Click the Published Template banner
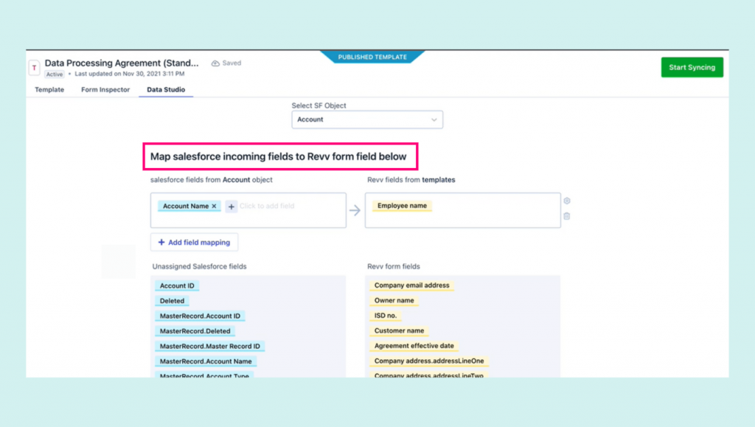This screenshot has width=755, height=427. point(372,57)
